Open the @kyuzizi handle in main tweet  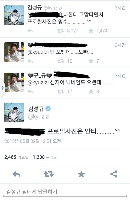click(39, 117)
